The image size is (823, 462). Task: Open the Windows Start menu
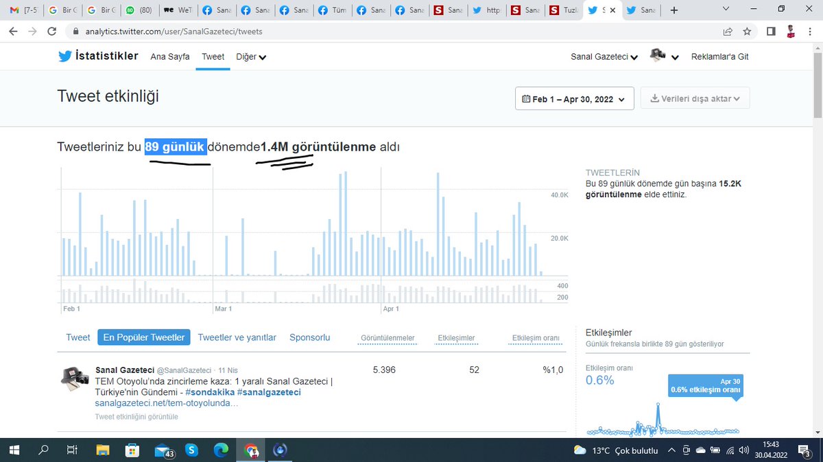tap(14, 450)
